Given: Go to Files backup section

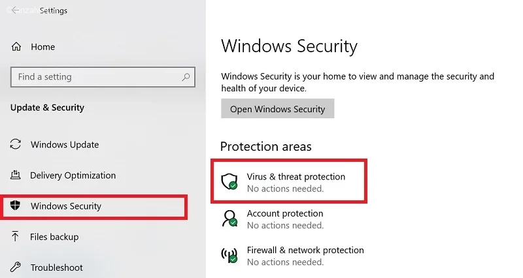Looking at the screenshot, I should coord(54,237).
